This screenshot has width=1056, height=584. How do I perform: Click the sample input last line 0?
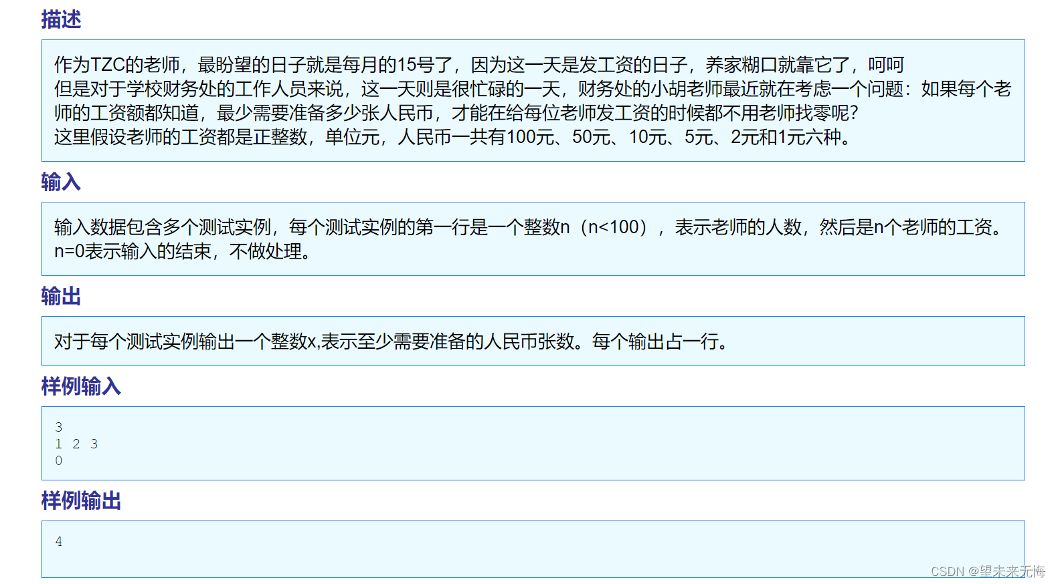click(x=59, y=460)
